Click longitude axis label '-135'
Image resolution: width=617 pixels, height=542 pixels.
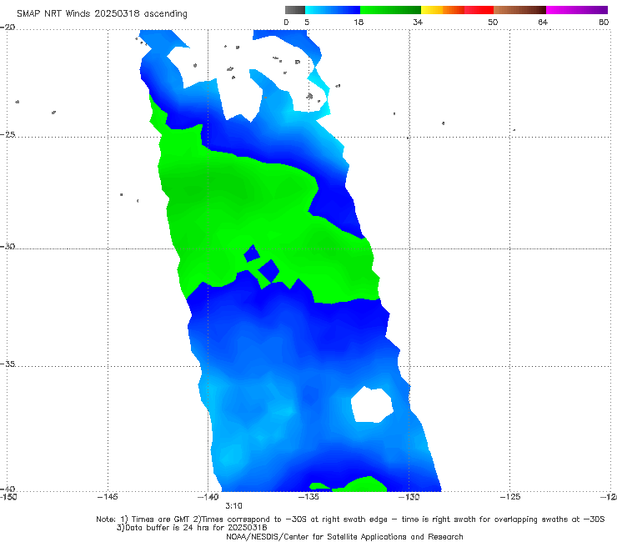(308, 497)
